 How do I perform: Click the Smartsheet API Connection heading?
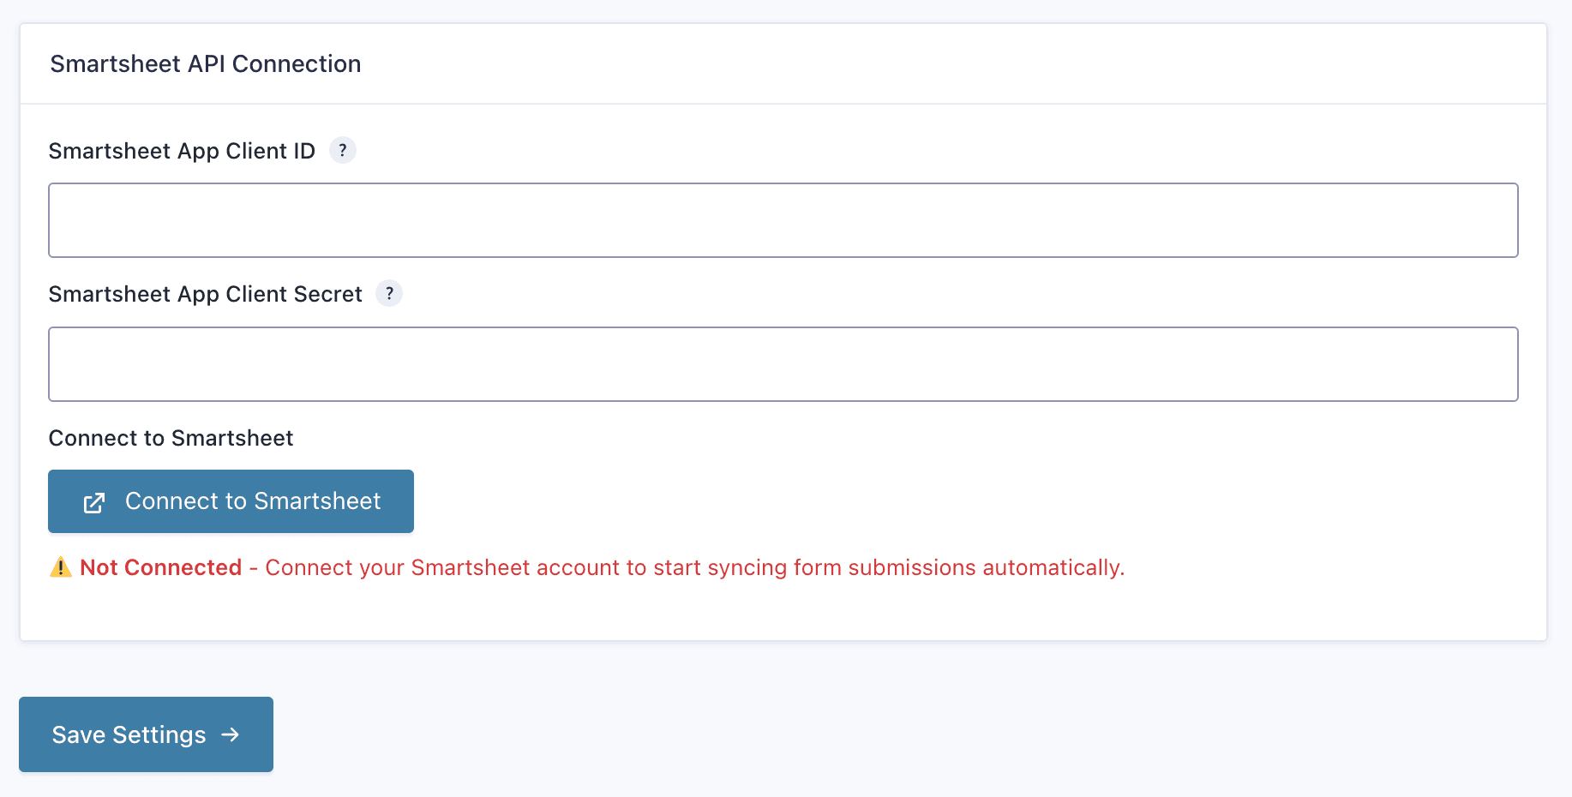[x=206, y=64]
